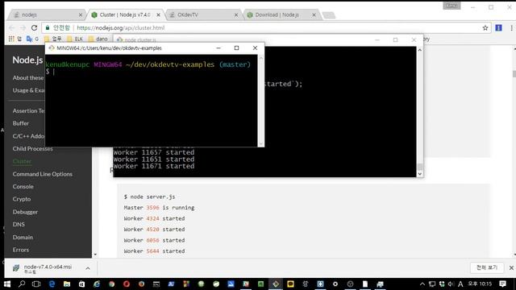Image resolution: width=516 pixels, height=290 pixels.
Task: Close the Chrome downloads bar
Action: tap(511, 268)
